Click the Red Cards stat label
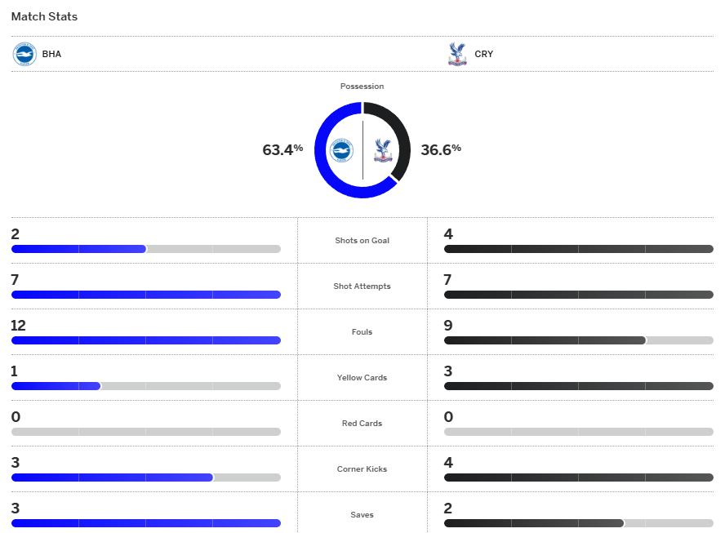Viewport: 725px width, 533px height. 362,424
